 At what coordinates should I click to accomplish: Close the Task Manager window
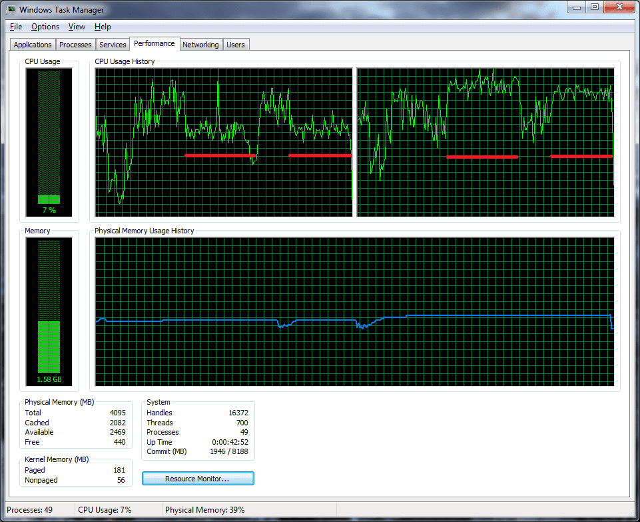(619, 7)
